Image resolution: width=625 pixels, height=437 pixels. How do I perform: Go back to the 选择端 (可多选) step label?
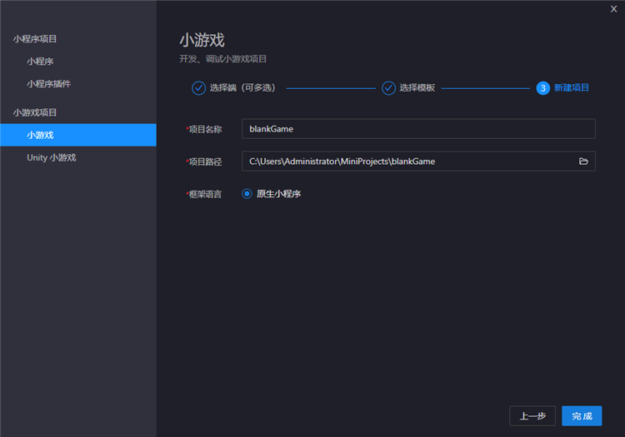tap(242, 87)
